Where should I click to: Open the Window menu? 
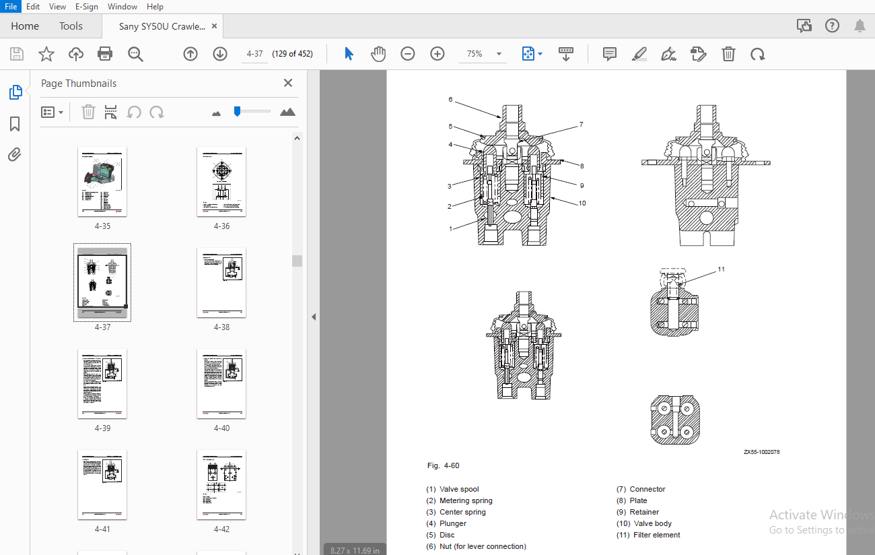pos(123,6)
